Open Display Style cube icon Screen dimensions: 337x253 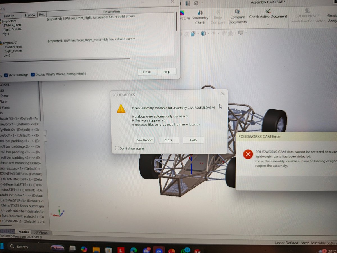[x=203, y=34]
